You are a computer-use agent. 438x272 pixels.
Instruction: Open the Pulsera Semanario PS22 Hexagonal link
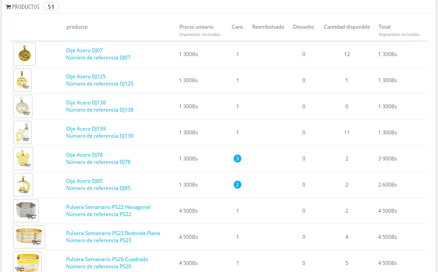point(108,207)
